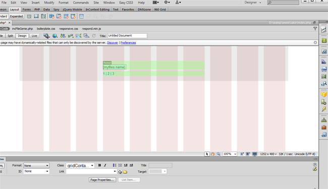Open the Easy CSS3 menu
The image size is (328, 189).
(x=126, y=3)
